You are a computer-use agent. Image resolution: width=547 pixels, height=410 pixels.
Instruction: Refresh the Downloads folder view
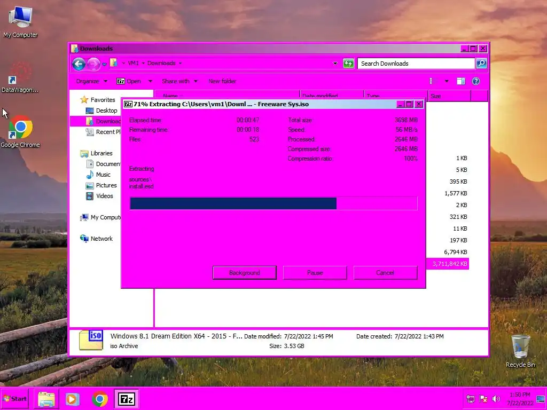(x=348, y=64)
